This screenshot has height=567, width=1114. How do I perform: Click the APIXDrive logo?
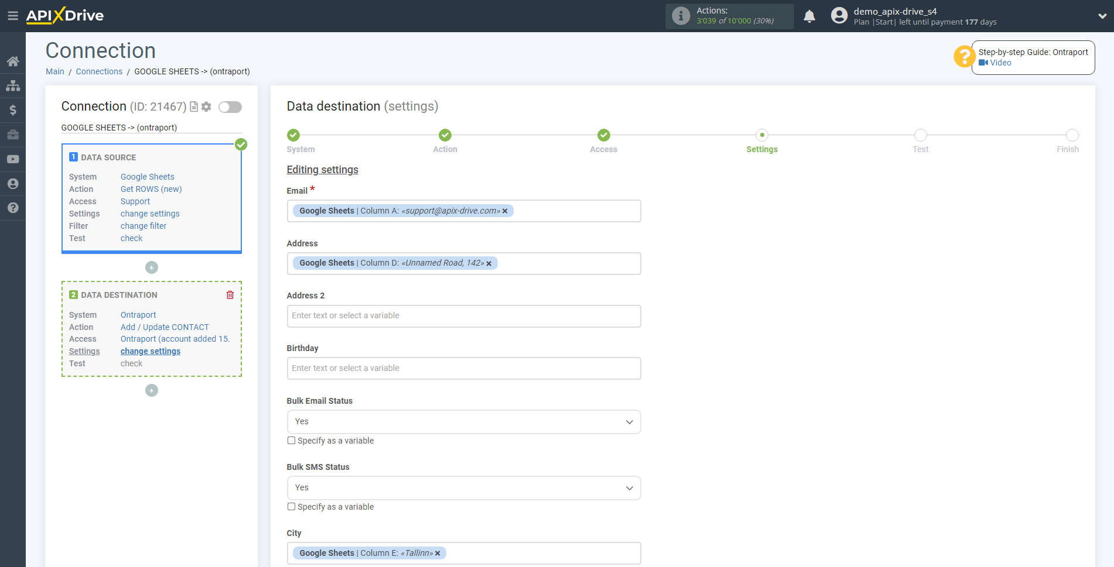coord(64,16)
